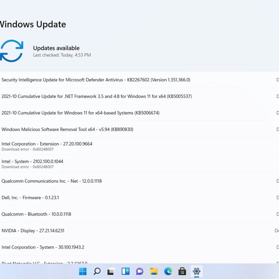
Task: Select the Malicious Software Removal Tool row
Action: [x=139, y=129]
